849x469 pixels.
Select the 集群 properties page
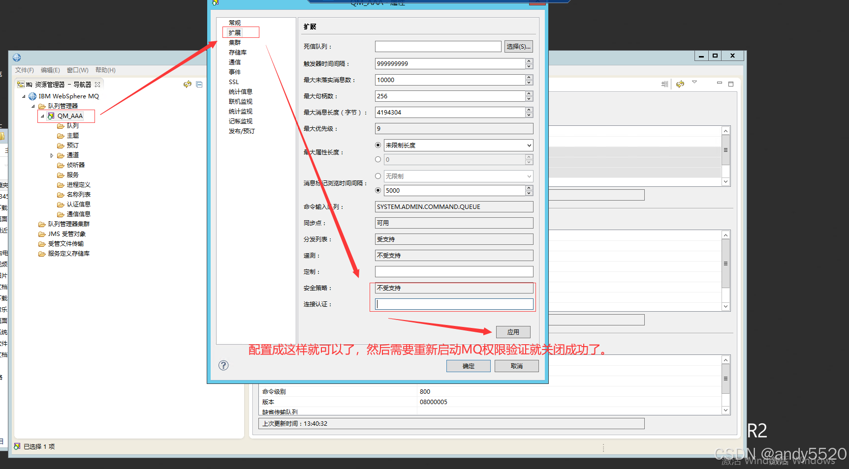(235, 43)
